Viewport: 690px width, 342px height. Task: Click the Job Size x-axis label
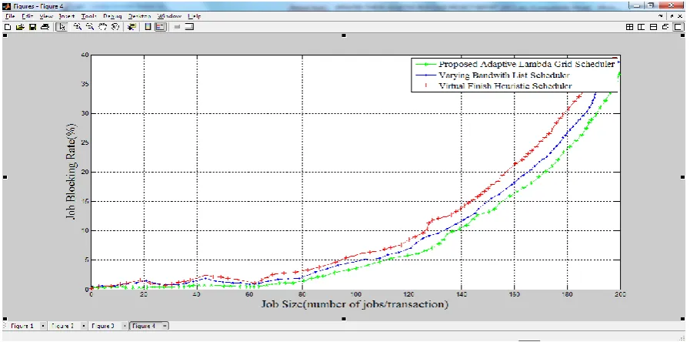(x=355, y=303)
